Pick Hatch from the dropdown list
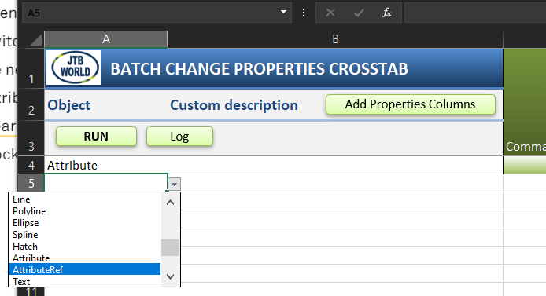Image resolution: width=546 pixels, height=296 pixels. [85, 247]
